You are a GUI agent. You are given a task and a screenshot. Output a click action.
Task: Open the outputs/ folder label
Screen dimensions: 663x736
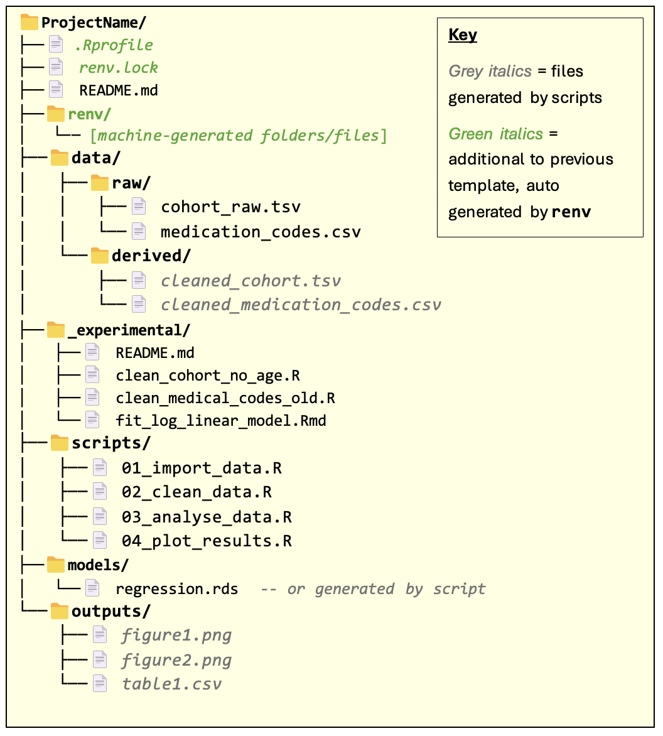coord(111,611)
